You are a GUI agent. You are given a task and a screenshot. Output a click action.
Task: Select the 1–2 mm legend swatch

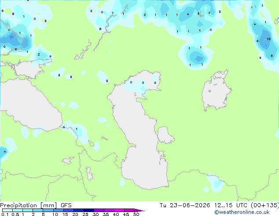click(x=28, y=210)
